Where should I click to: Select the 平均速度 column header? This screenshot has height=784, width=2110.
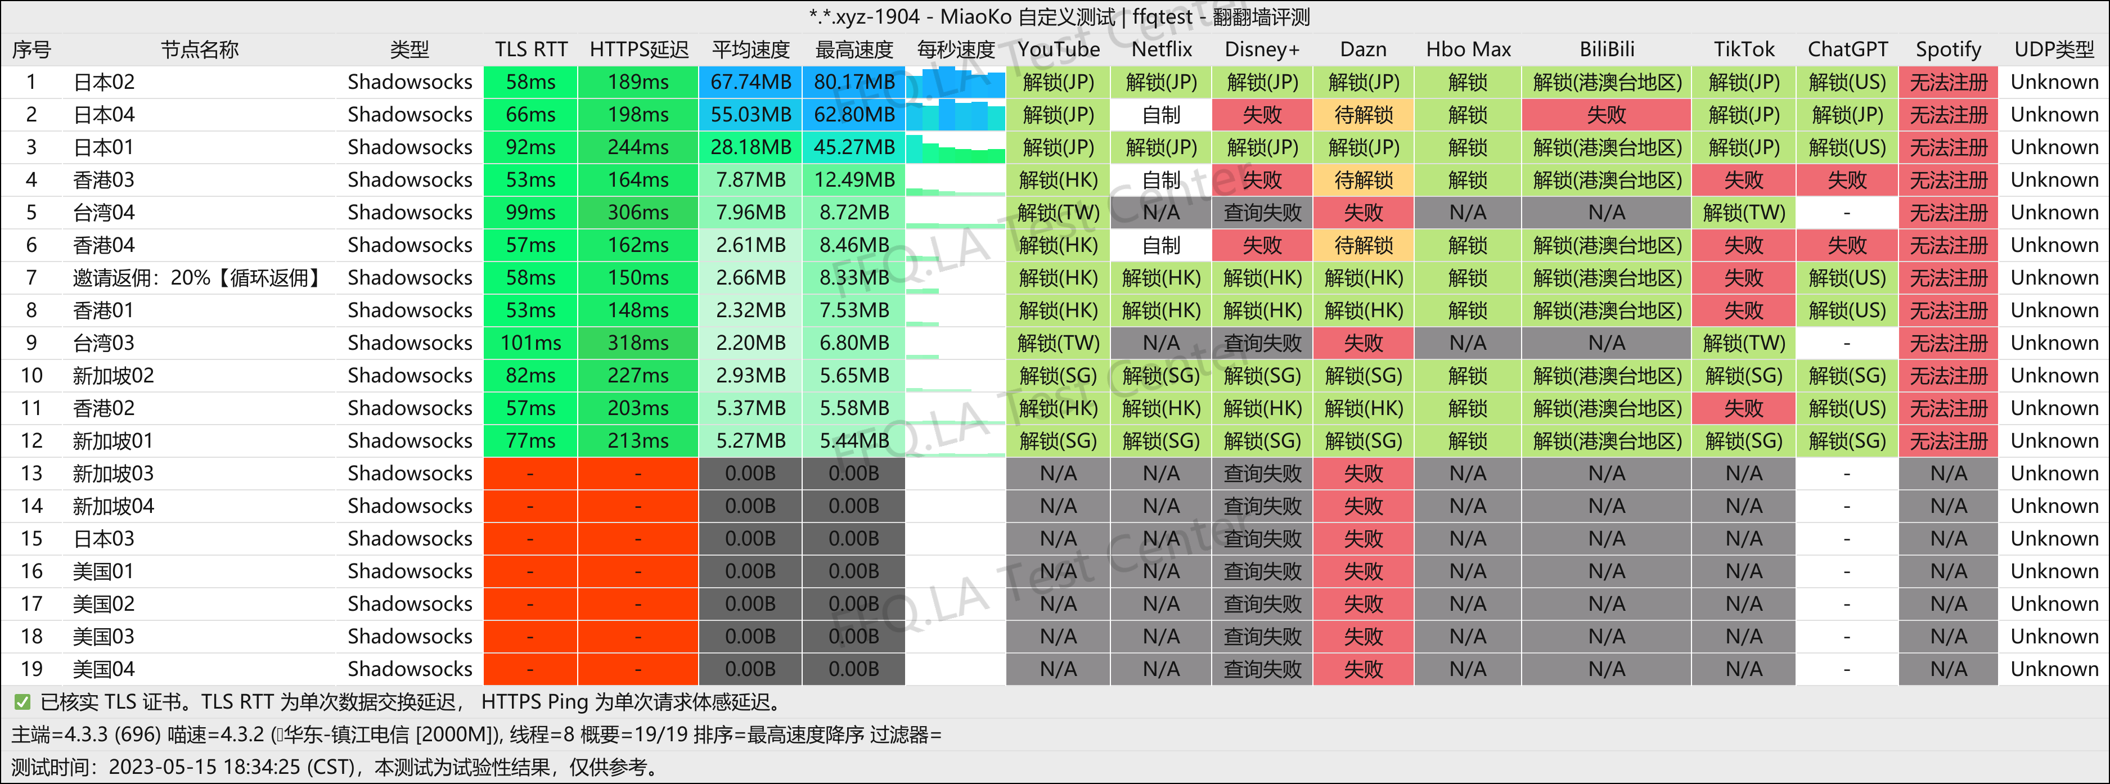click(750, 49)
